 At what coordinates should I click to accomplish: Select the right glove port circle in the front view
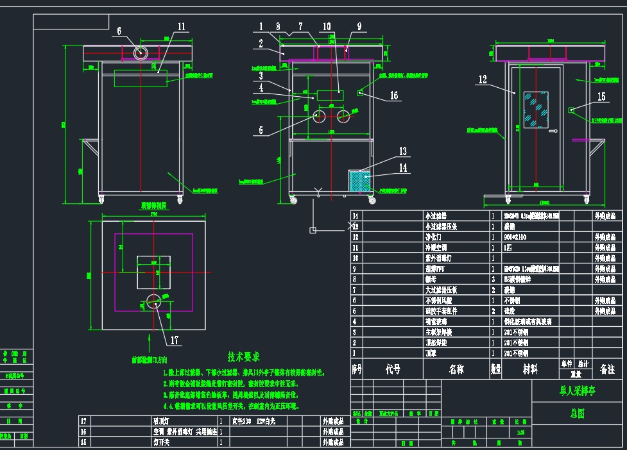pos(343,116)
